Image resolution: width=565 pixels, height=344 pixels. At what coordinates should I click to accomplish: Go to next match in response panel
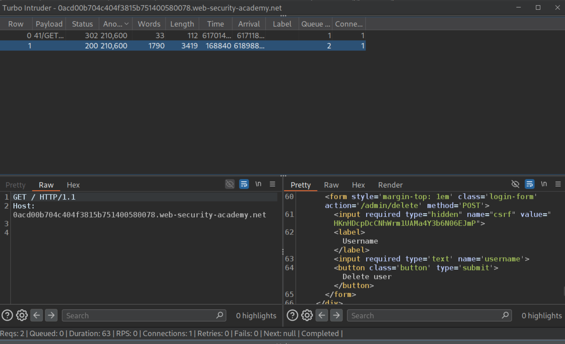336,315
